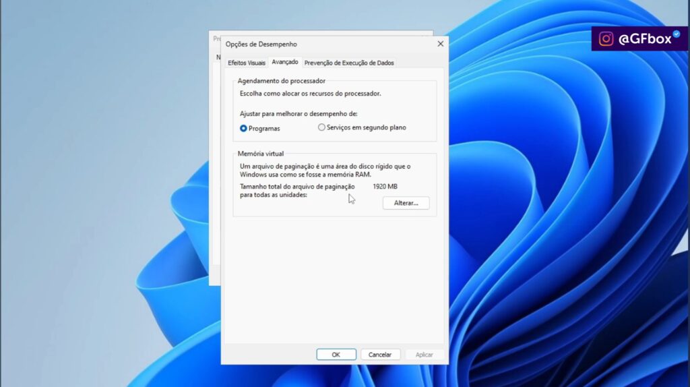
Task: Switch to the Efeitos Visuais tab
Action: pyautogui.click(x=247, y=63)
